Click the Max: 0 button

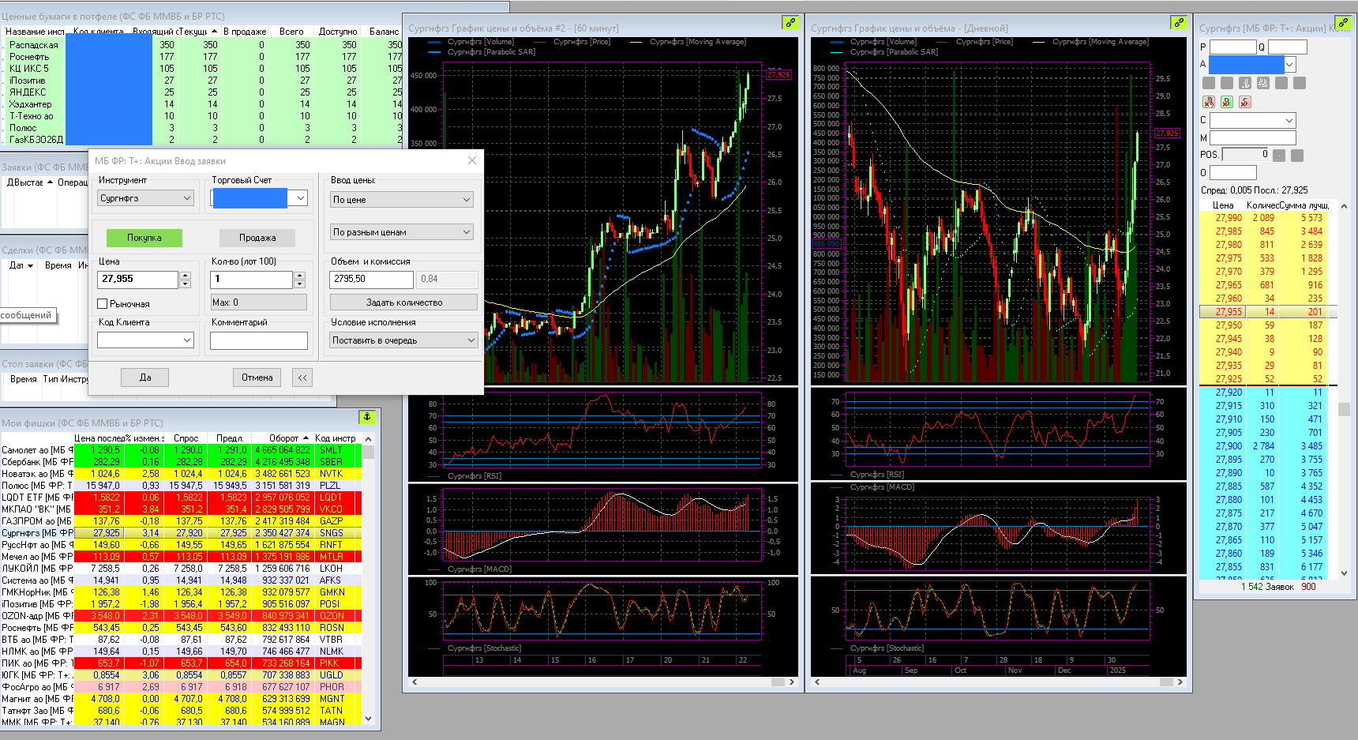pos(259,302)
